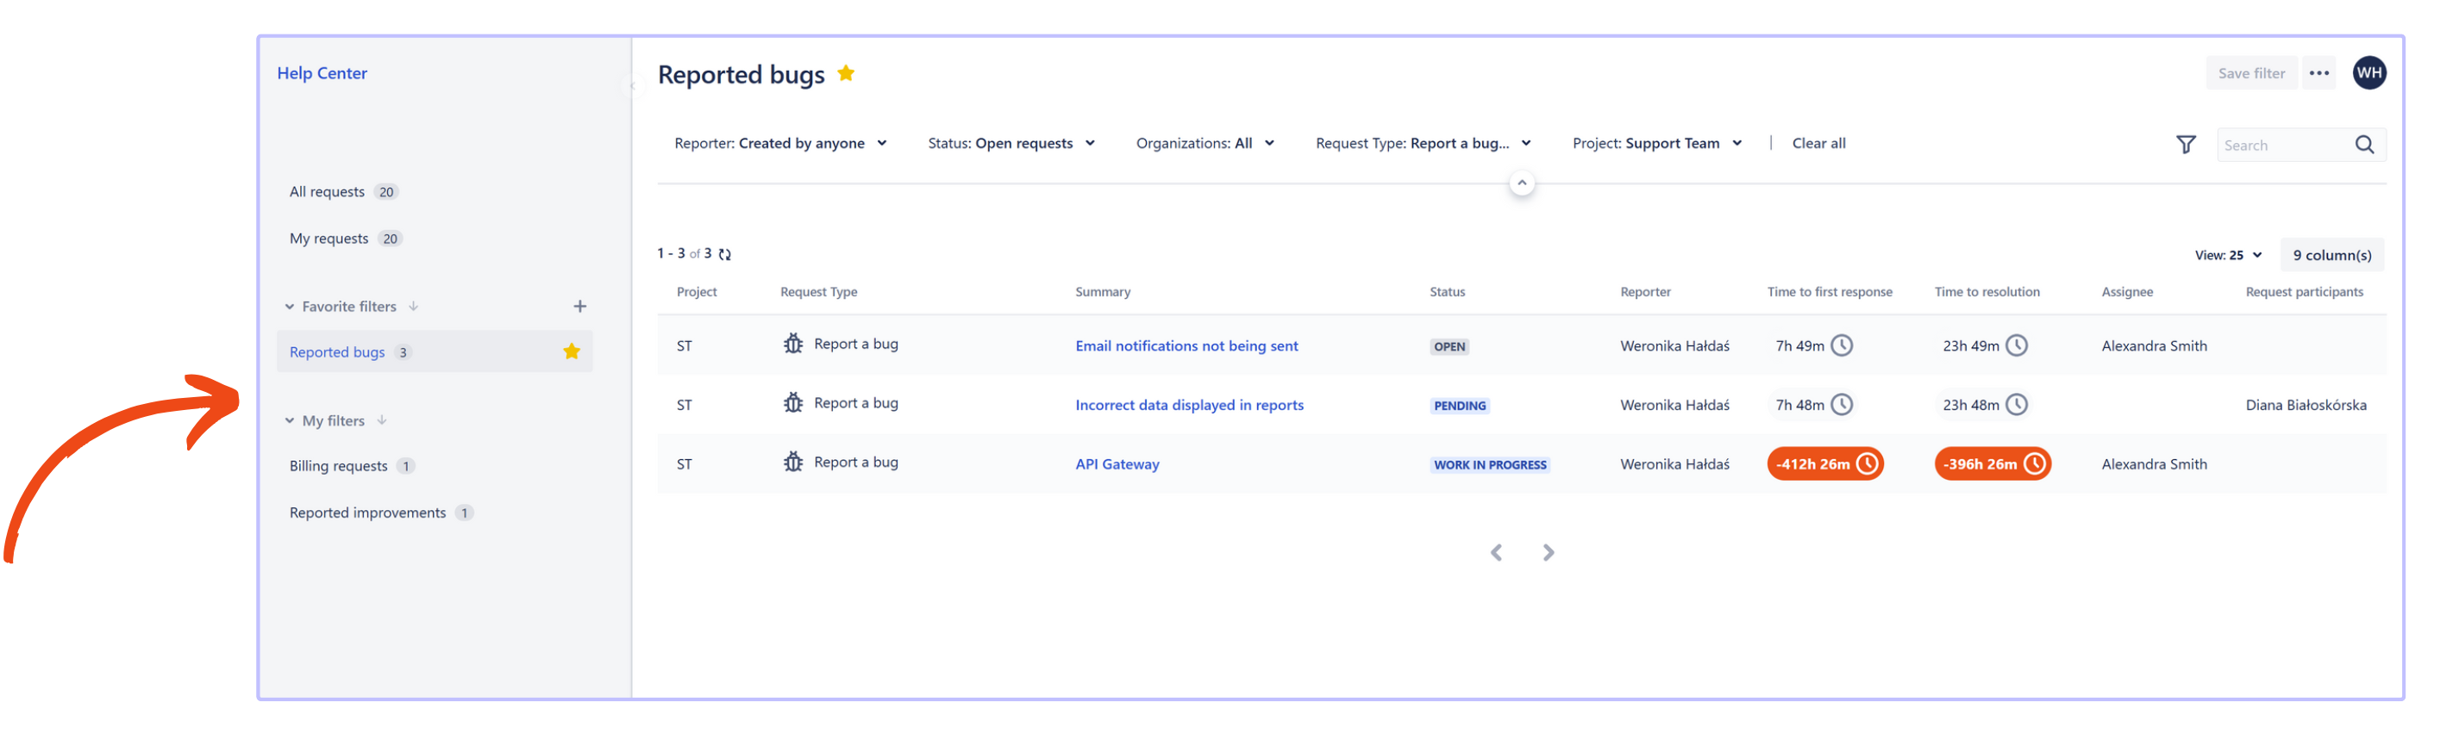Open the Organizations: All dropdown
The height and width of the screenshot is (752, 2459).
(1204, 144)
